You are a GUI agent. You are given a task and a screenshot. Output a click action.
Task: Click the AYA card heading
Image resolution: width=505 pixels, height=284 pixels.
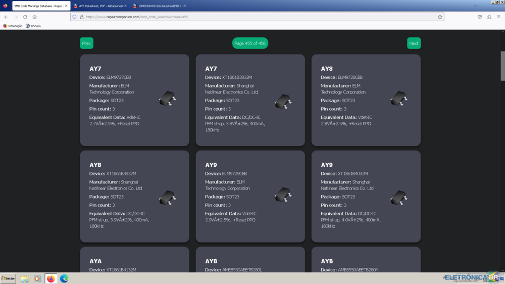click(x=95, y=261)
